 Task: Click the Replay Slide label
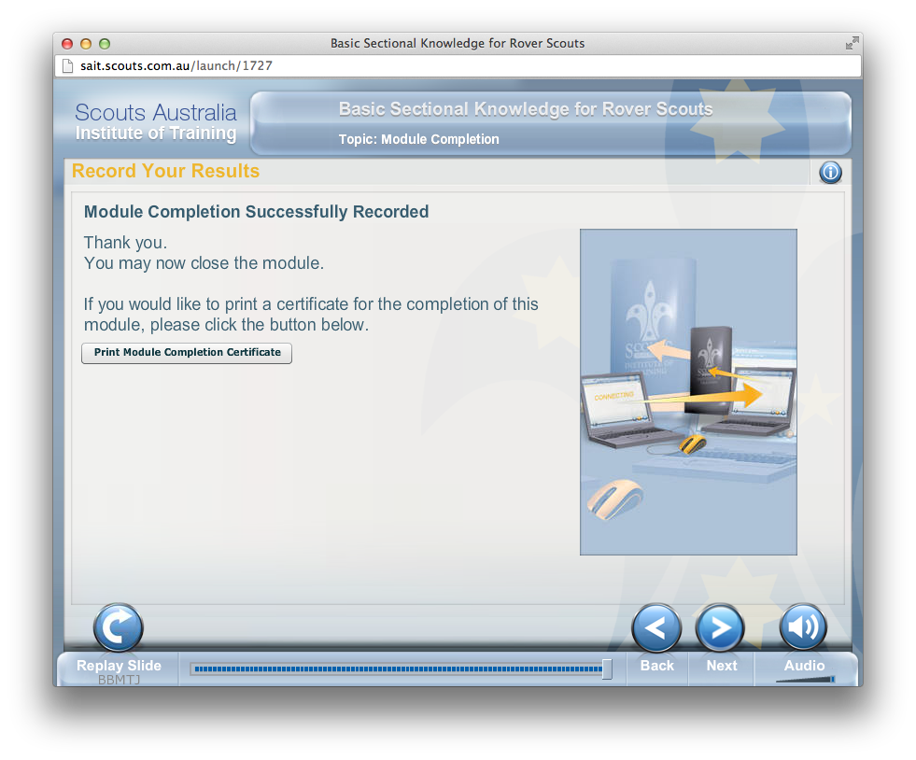coord(119,666)
